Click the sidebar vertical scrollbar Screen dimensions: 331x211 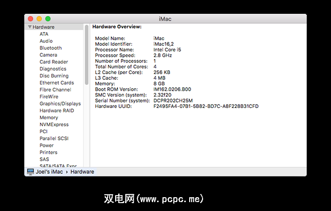[x=86, y=55]
